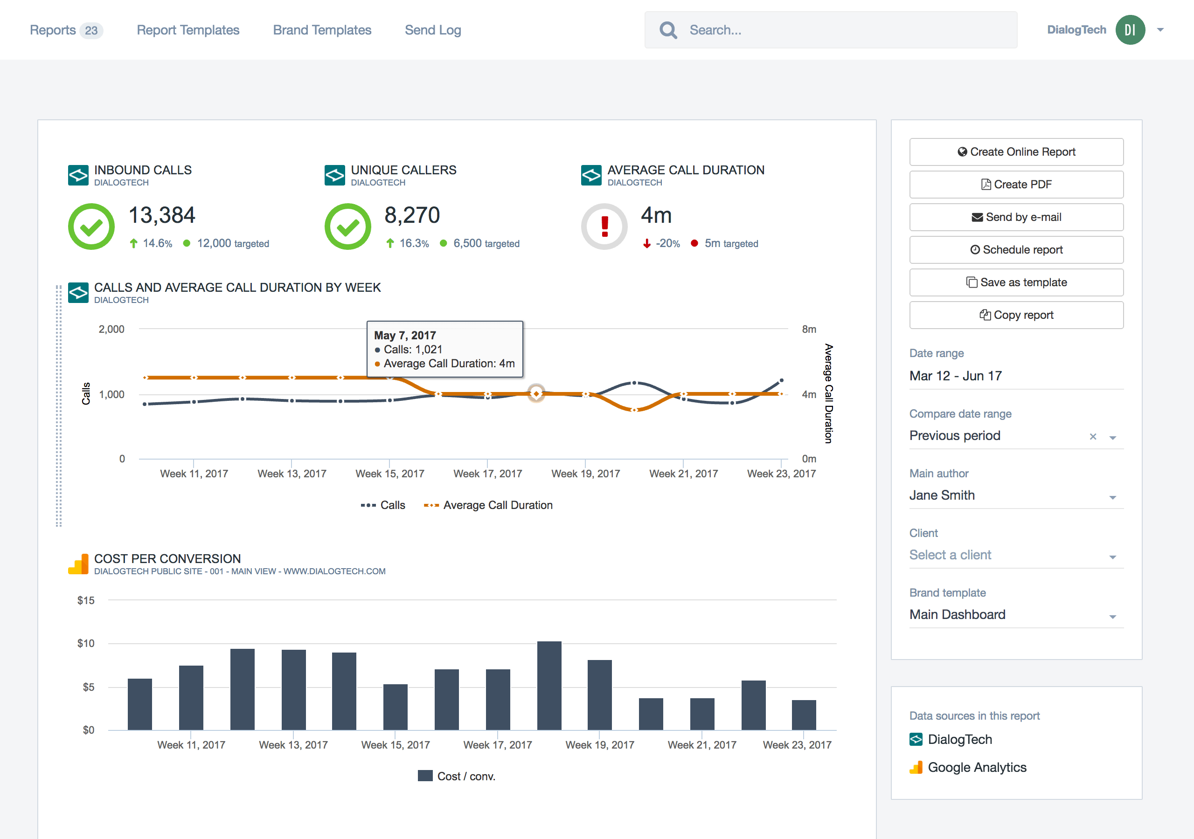Click the drag handle beside the weekly calls chart
Screen dimensions: 1194x839
click(59, 406)
